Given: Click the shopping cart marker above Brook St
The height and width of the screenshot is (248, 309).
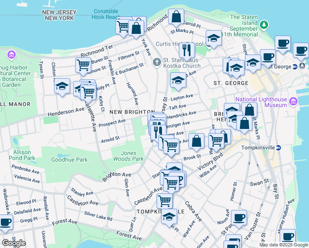Looking at the screenshot, I should [x=171, y=147].
